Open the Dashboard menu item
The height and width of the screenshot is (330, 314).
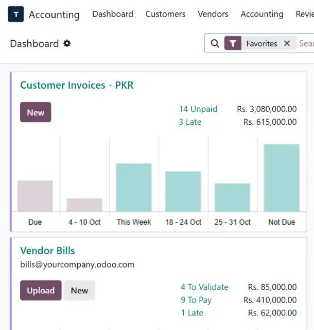pos(113,14)
